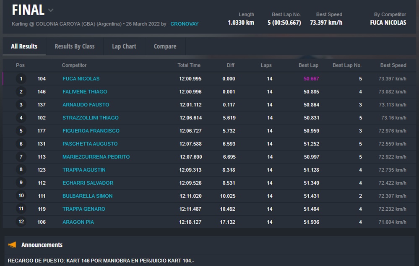Viewport: 419px width, 266px height.
Task: Click position 1 circle badge
Action: [x=21, y=79]
